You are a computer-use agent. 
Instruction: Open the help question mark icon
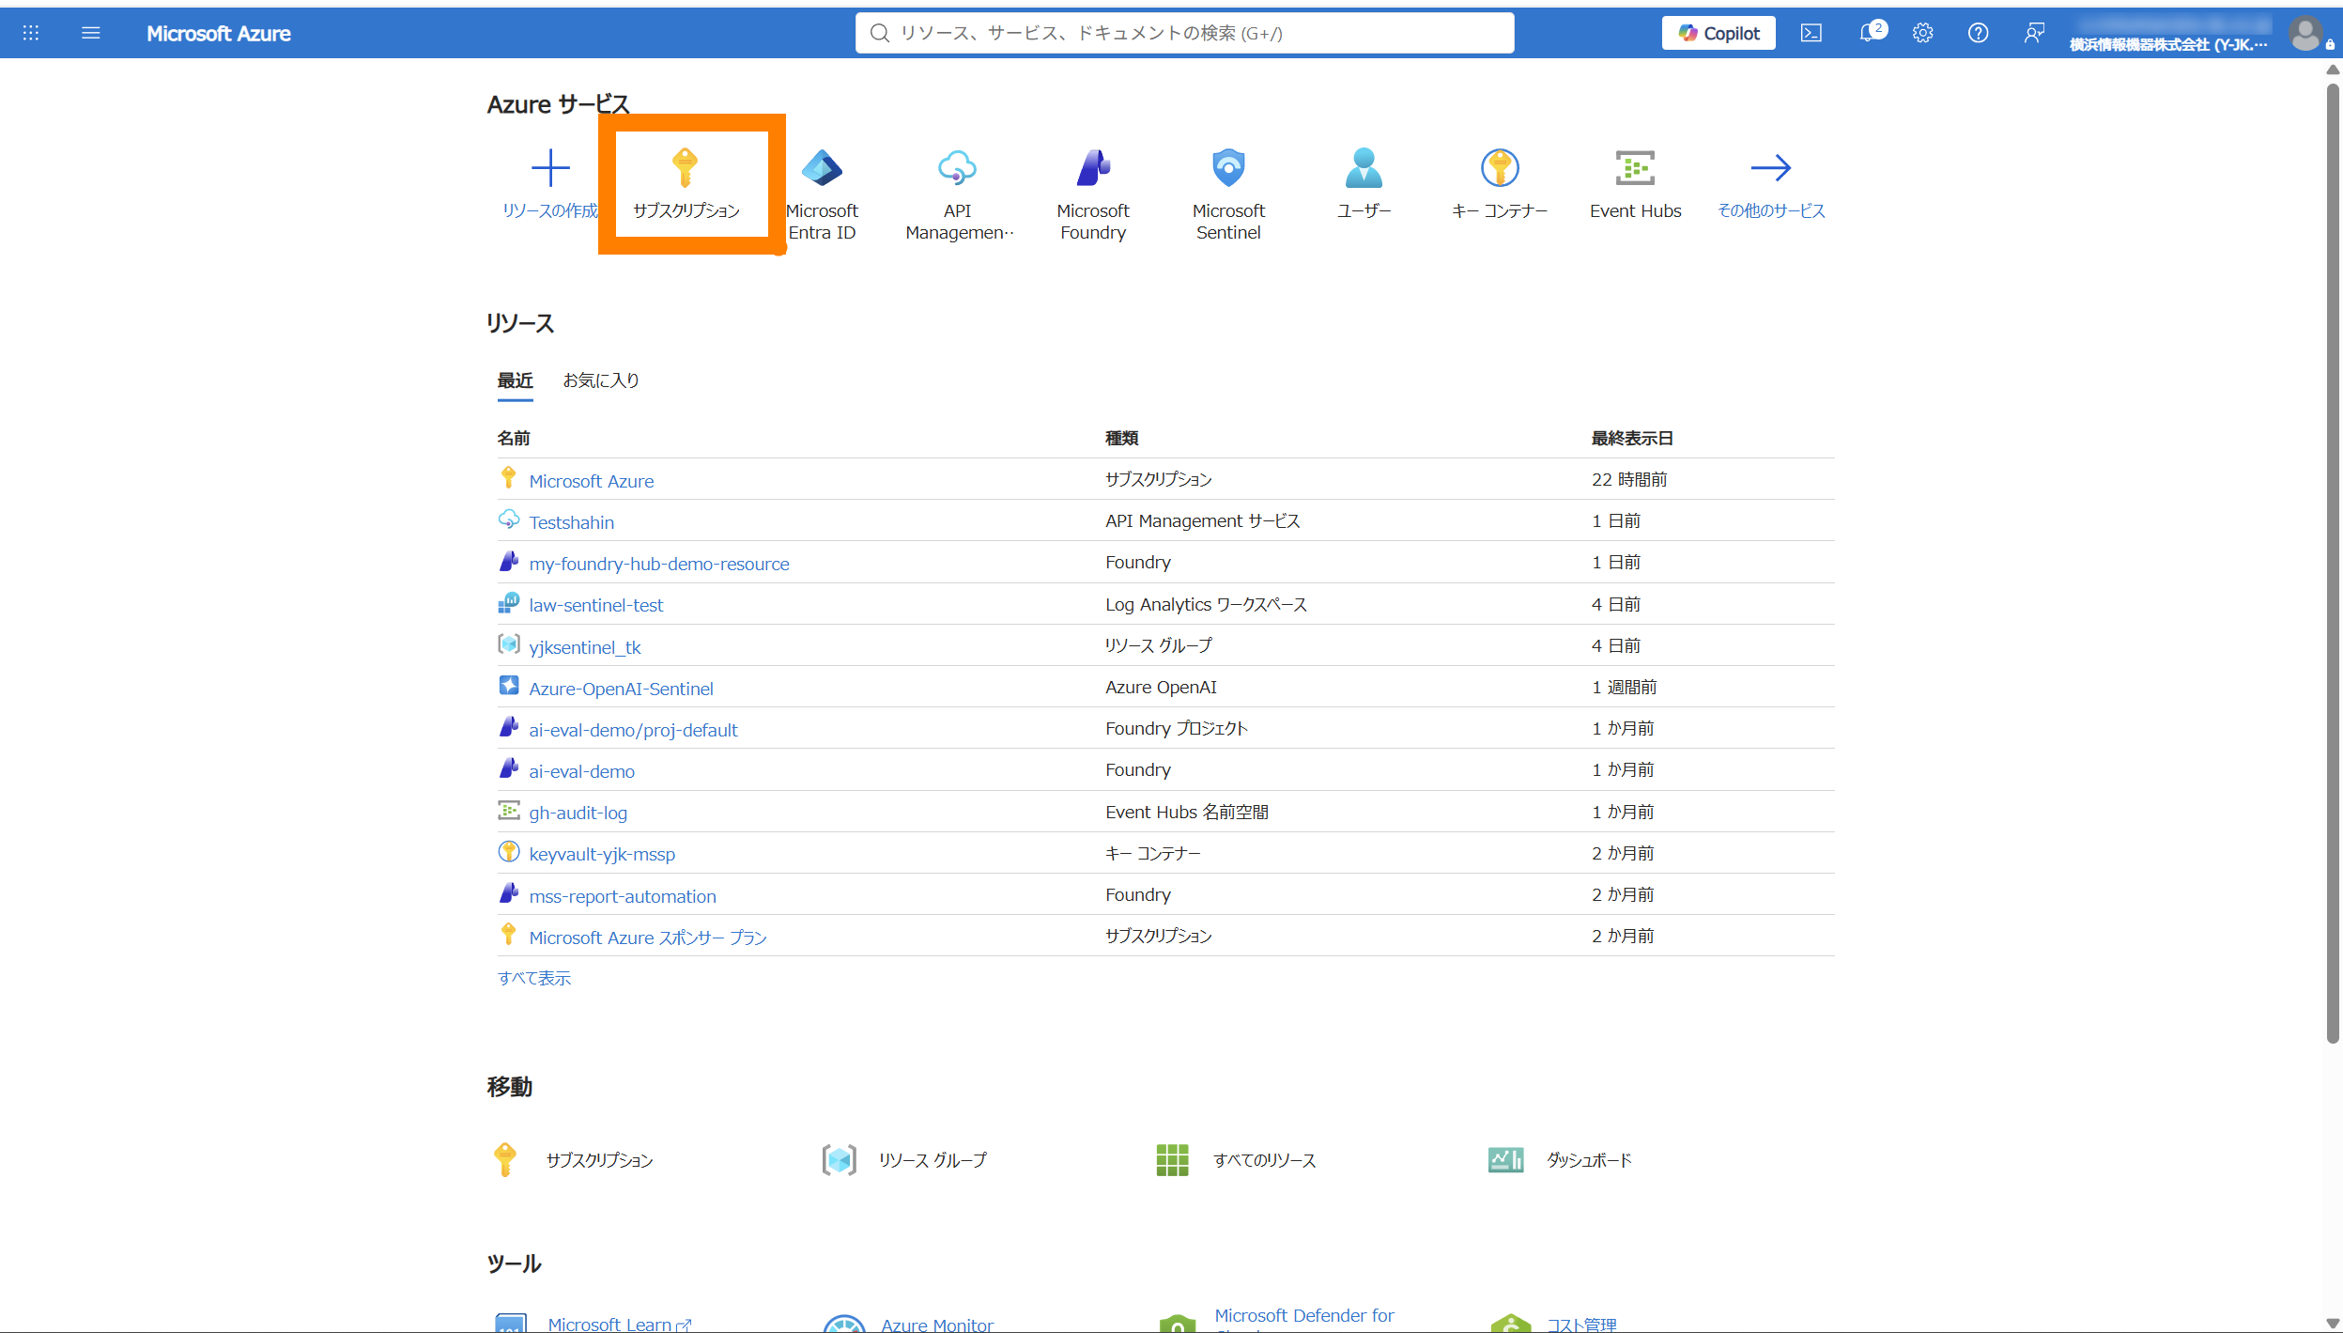pos(1978,33)
